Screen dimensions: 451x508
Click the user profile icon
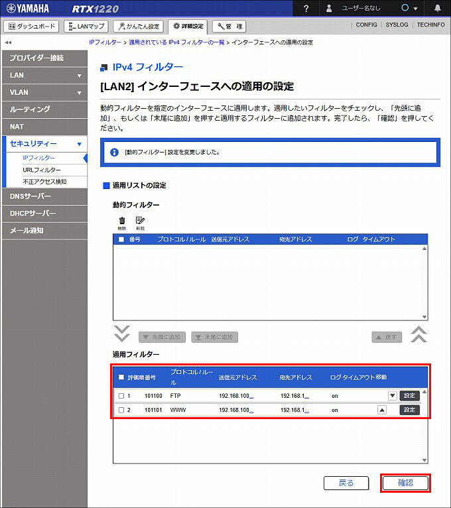[329, 9]
